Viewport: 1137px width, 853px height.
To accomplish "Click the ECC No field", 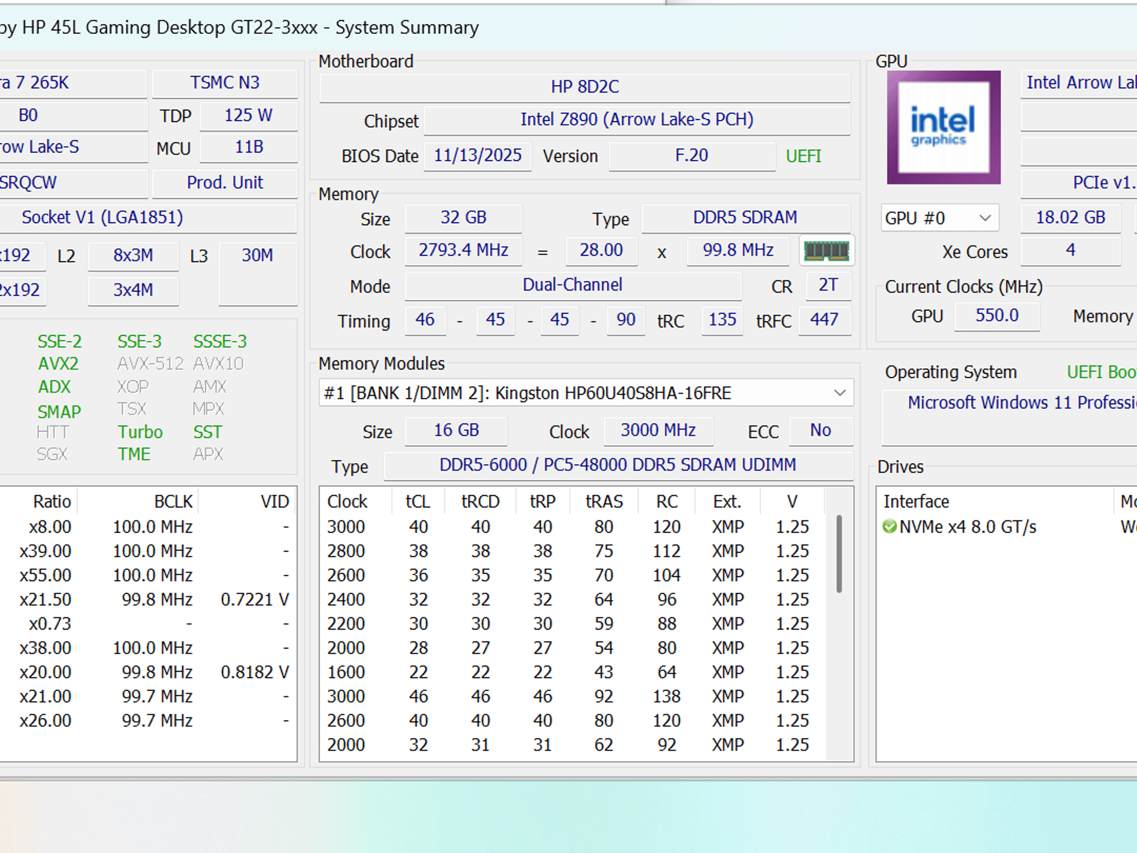I will tap(821, 431).
